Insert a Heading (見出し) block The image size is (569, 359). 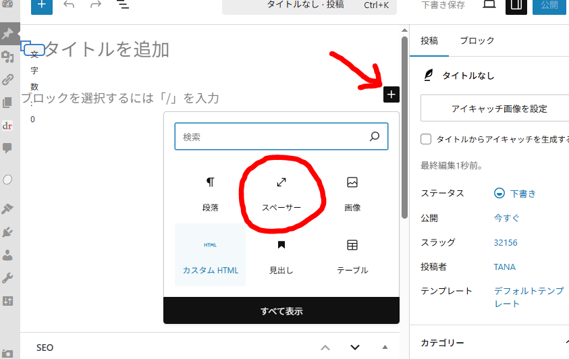point(281,256)
